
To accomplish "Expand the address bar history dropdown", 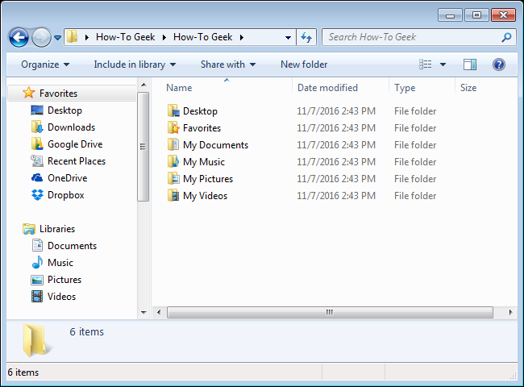I will (288, 37).
